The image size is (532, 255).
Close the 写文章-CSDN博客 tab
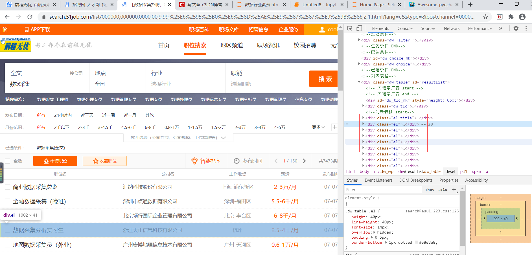pos(227,5)
